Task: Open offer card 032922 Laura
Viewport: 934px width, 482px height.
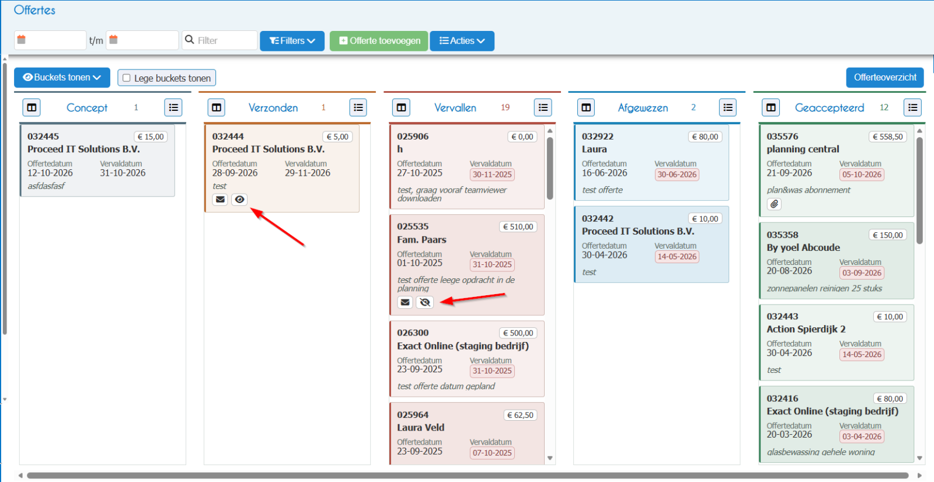Action: (x=651, y=163)
